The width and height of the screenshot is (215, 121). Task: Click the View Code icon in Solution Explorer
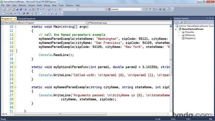tap(189, 23)
